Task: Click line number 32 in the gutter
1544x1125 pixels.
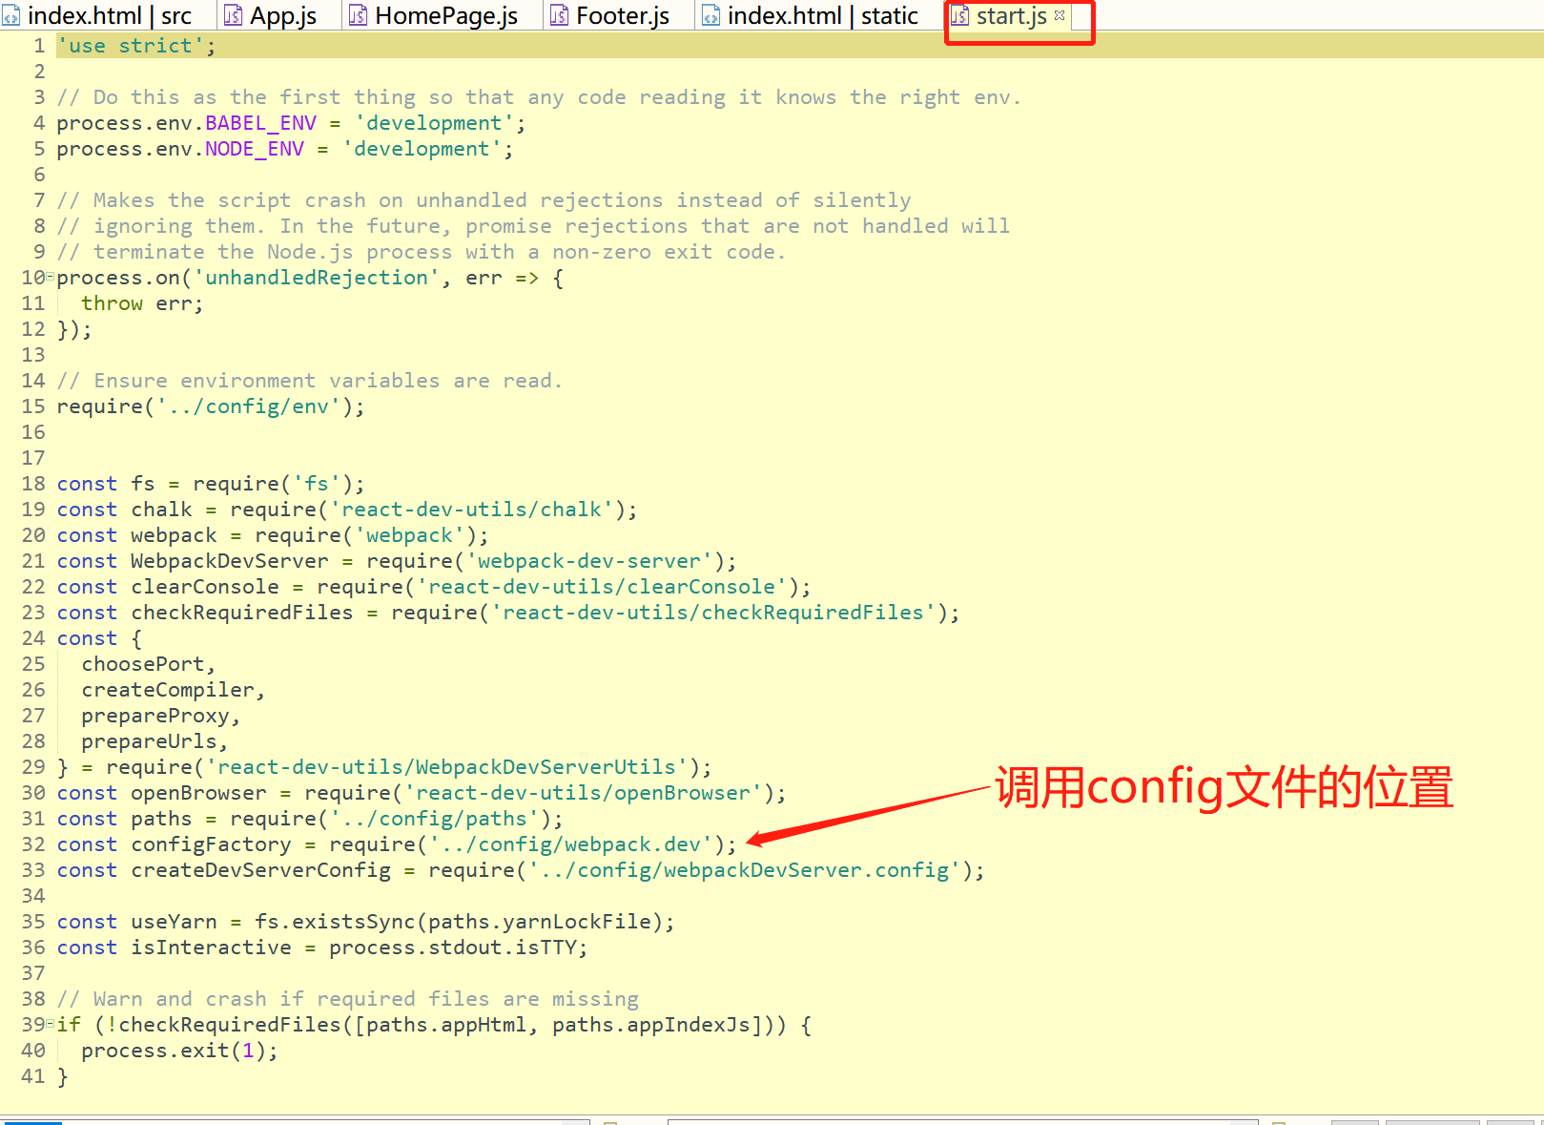Action: pos(33,844)
